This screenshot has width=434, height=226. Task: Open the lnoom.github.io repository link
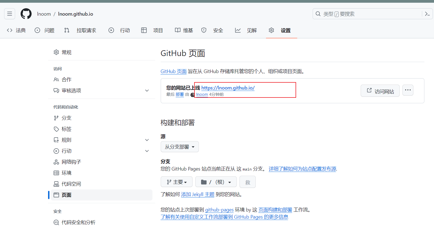pyautogui.click(x=76, y=14)
